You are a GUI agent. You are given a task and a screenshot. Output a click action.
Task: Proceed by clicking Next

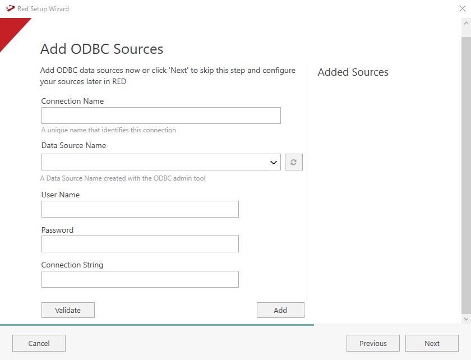click(432, 343)
